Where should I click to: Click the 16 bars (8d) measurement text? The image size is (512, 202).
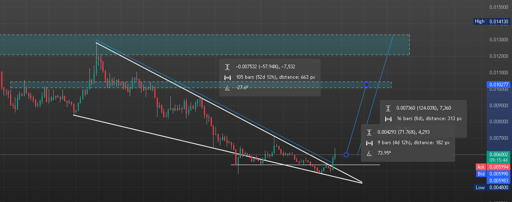pyautogui.click(x=429, y=119)
